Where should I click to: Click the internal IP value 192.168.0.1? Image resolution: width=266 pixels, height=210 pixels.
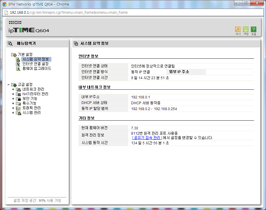coord(140,97)
